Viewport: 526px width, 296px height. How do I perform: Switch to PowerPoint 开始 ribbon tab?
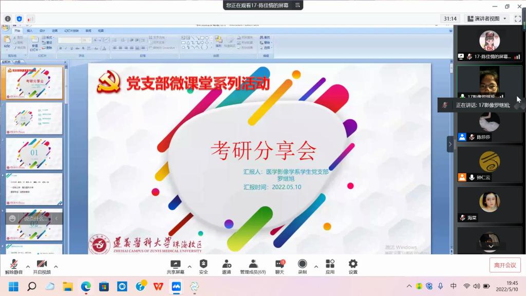[17, 30]
